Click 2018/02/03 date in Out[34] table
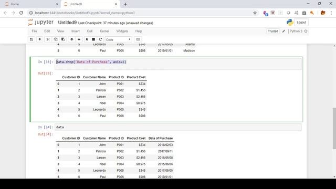The height and width of the screenshot is (189, 336). [165, 145]
